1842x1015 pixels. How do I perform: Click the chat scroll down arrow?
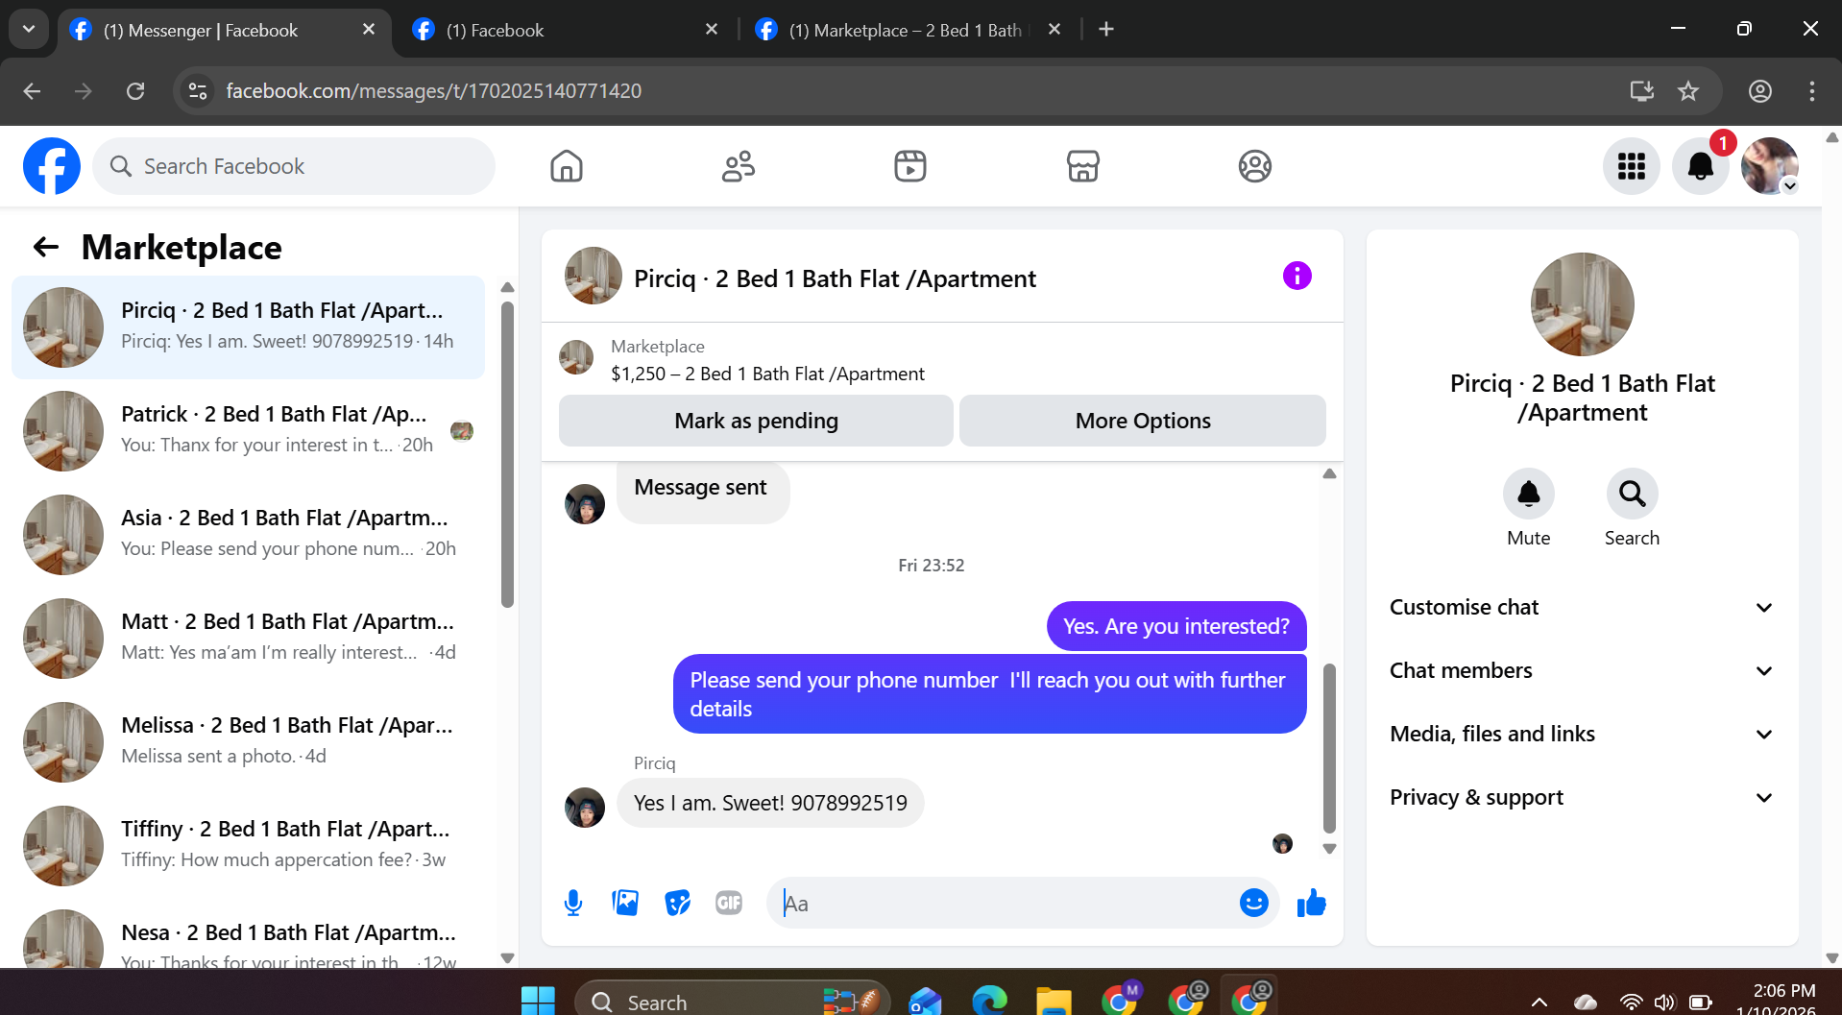tap(1329, 849)
